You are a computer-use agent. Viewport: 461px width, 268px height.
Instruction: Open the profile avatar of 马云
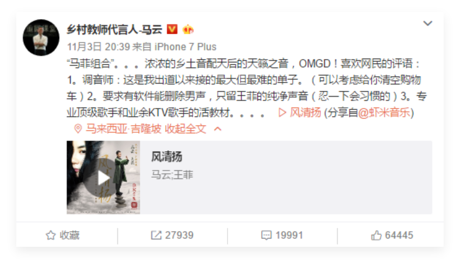pos(41,38)
